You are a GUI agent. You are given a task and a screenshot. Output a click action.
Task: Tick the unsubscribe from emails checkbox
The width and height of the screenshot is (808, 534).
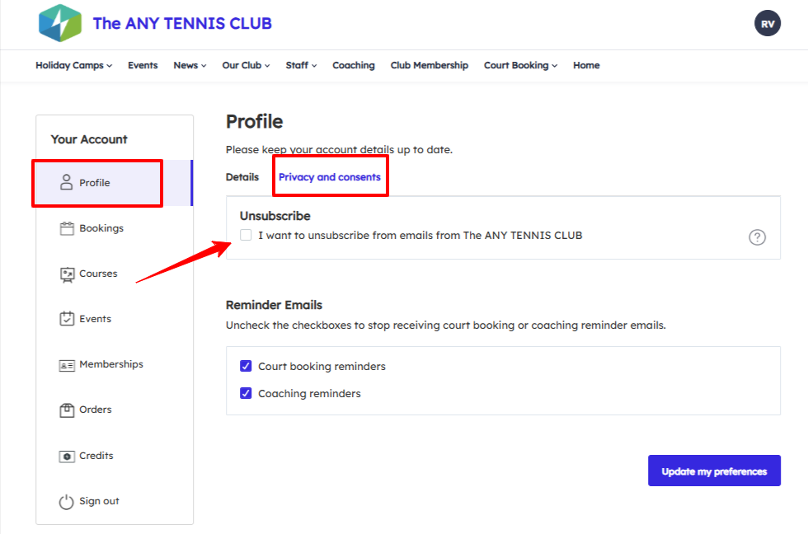click(x=246, y=235)
